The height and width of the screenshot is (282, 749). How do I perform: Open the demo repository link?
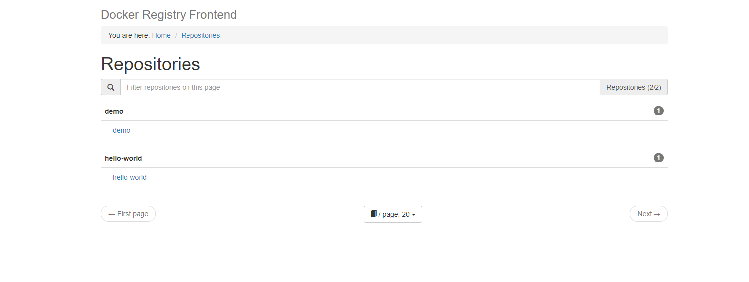pos(121,130)
